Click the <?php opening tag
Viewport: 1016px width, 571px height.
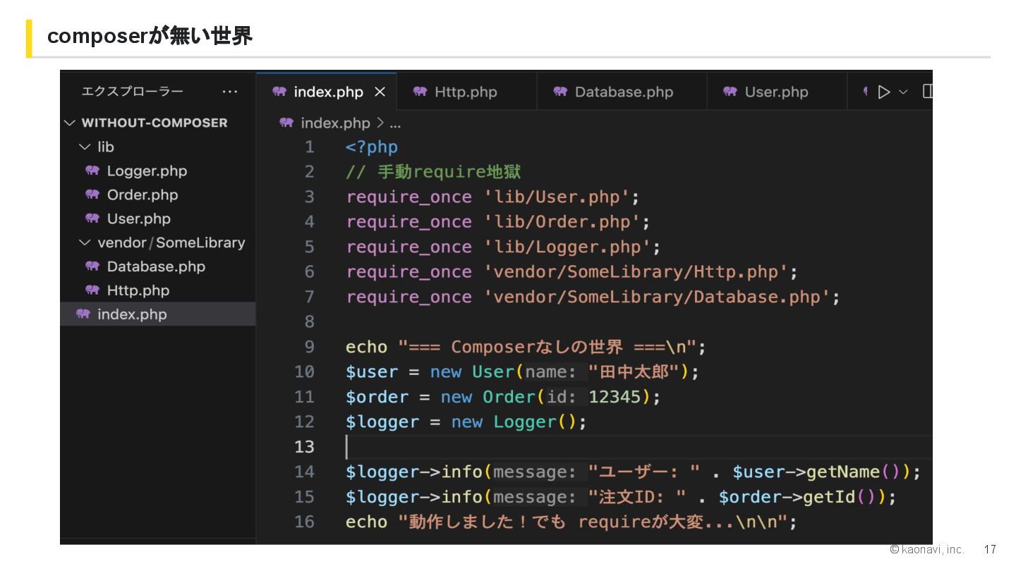click(x=372, y=147)
